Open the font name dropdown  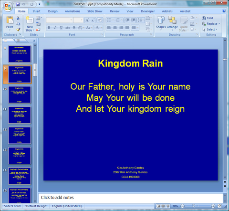point(71,20)
